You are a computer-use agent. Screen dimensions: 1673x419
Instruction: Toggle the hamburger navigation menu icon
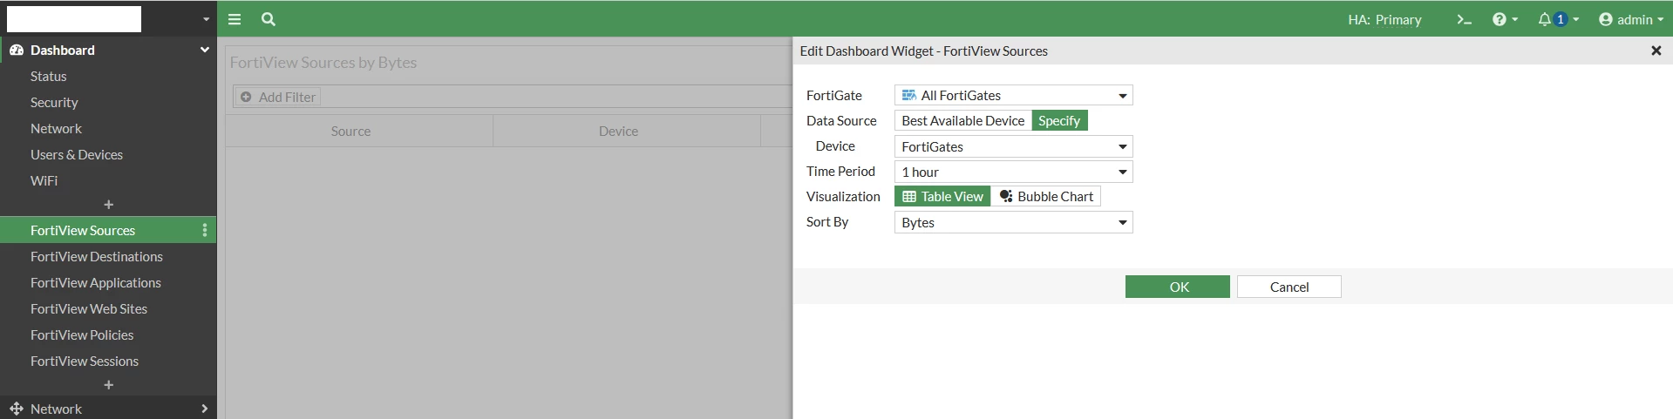(235, 19)
